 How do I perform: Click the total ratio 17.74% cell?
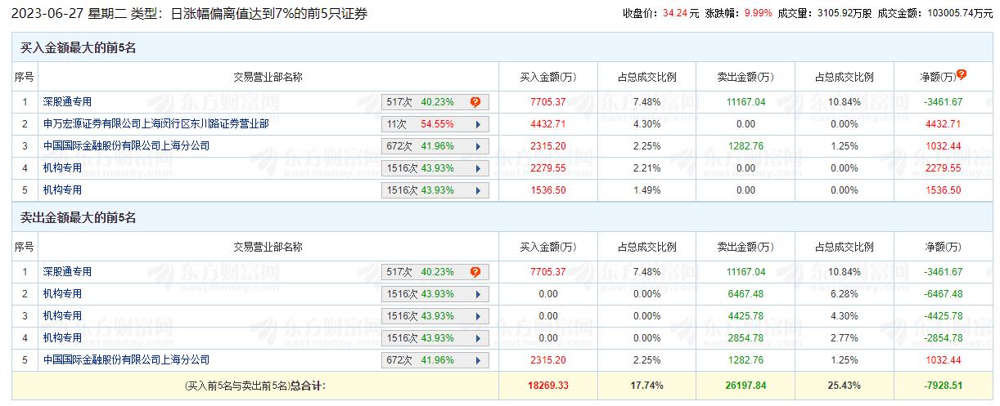pos(646,385)
